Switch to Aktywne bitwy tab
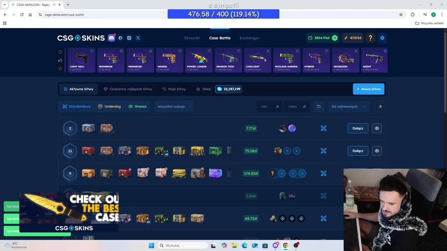 coord(78,89)
